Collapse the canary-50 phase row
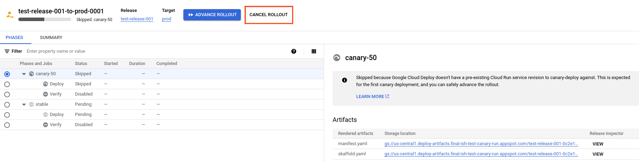The height and width of the screenshot is (162, 639). coord(24,74)
